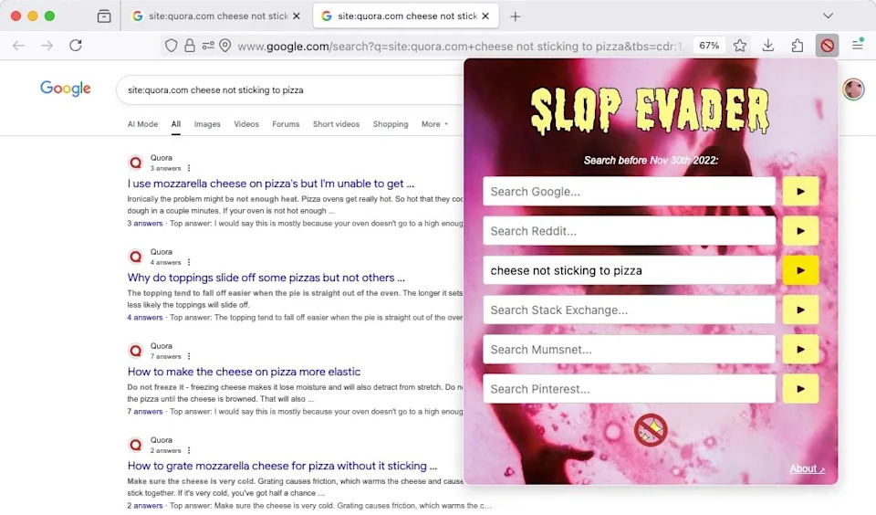Click the no-sparkle emblem in Slop Evader
The image size is (876, 515).
tap(651, 431)
